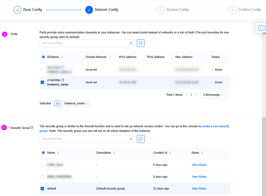The width and height of the screenshot is (266, 196).
Task: Sort security groups by Rules
Action: [x=202, y=153]
